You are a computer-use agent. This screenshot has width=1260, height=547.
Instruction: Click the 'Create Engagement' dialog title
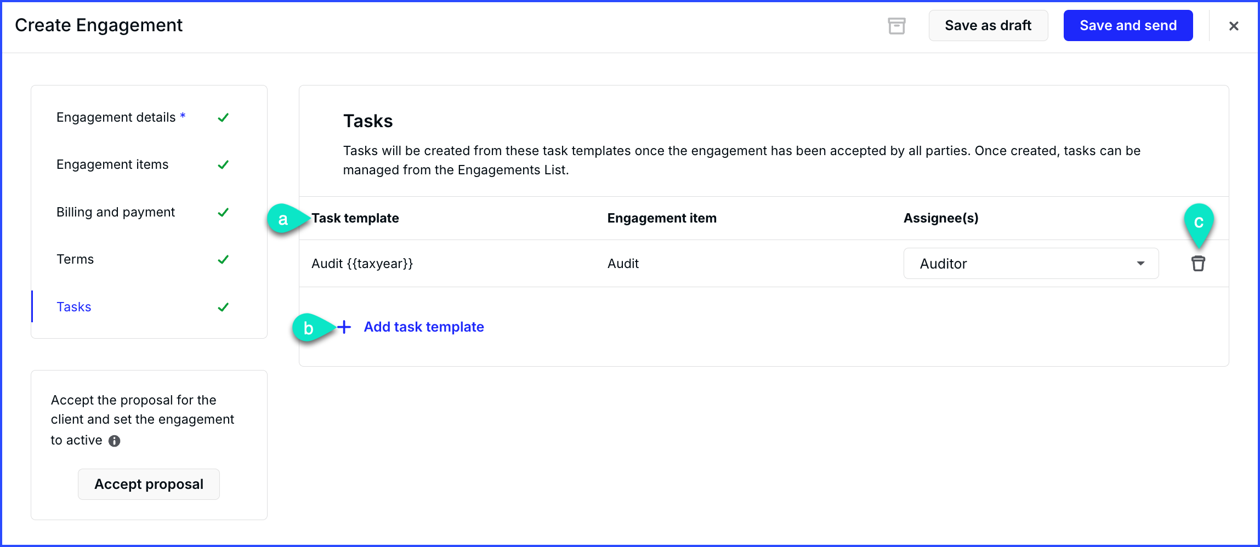99,25
